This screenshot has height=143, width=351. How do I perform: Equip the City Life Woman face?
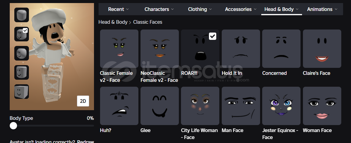200,106
